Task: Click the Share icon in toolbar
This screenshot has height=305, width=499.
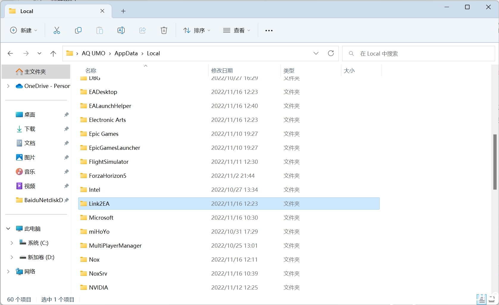Action: tap(143, 30)
